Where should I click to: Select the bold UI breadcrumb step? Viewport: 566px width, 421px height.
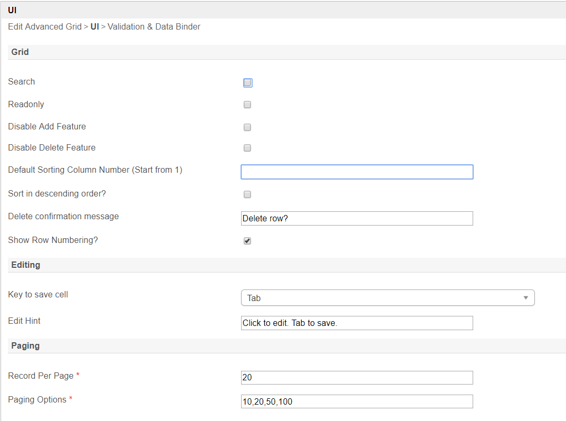click(95, 26)
